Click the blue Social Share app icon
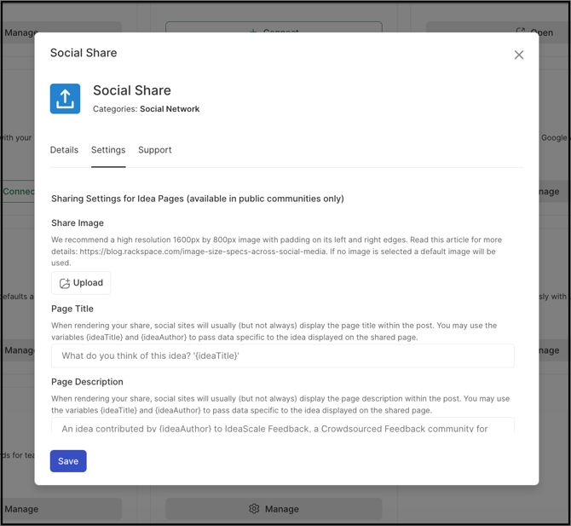The height and width of the screenshot is (526, 571). click(x=65, y=99)
